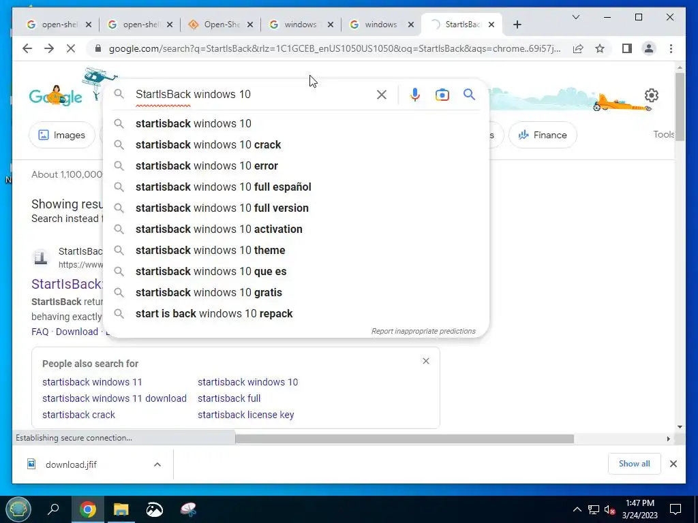Submit search with the magnifier button

tap(469, 94)
